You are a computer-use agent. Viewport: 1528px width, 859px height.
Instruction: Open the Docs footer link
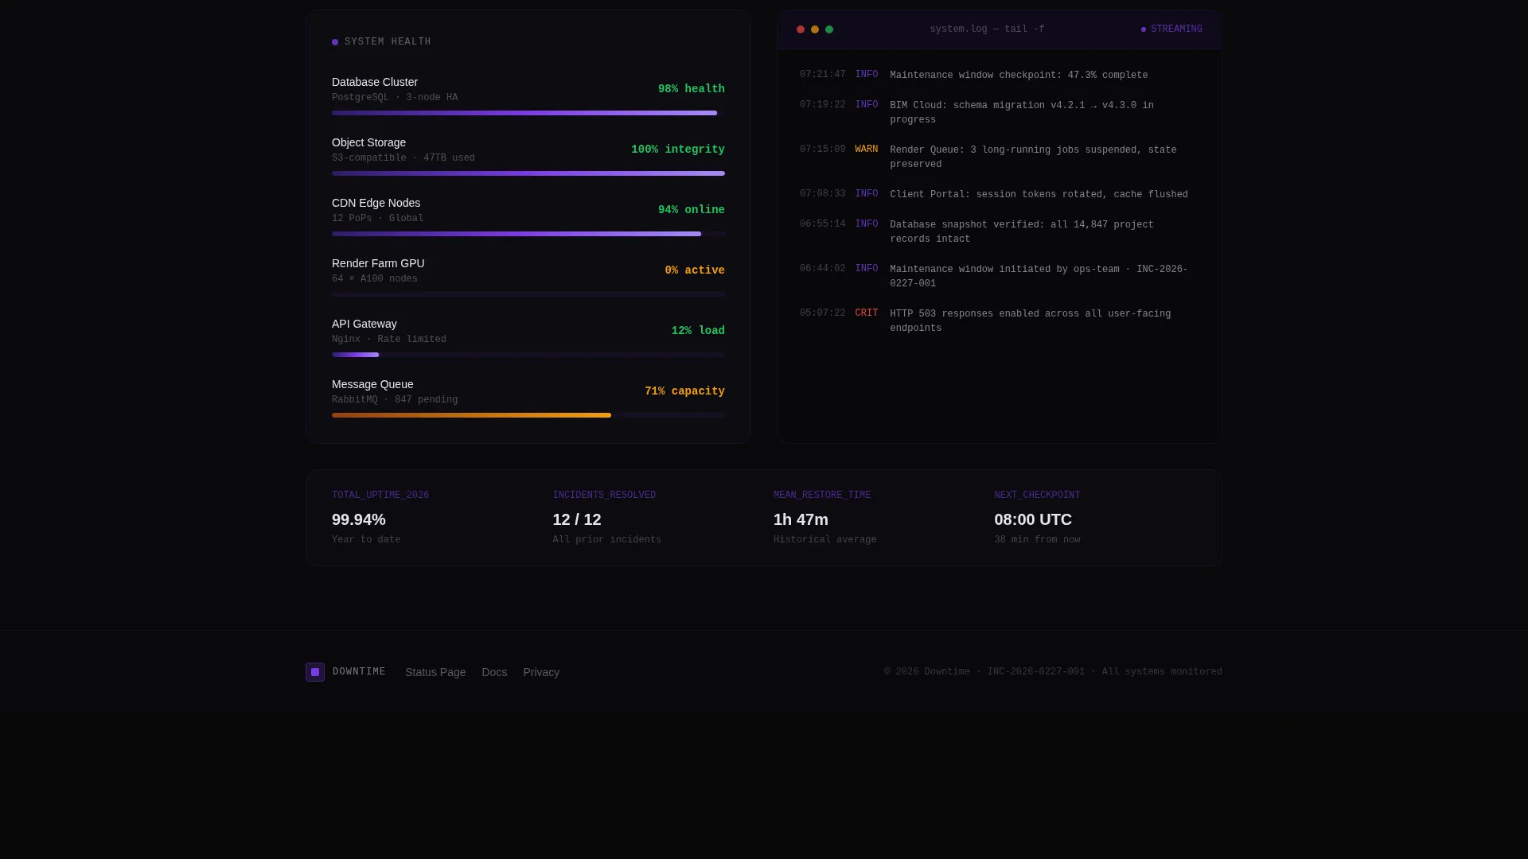coord(494,672)
